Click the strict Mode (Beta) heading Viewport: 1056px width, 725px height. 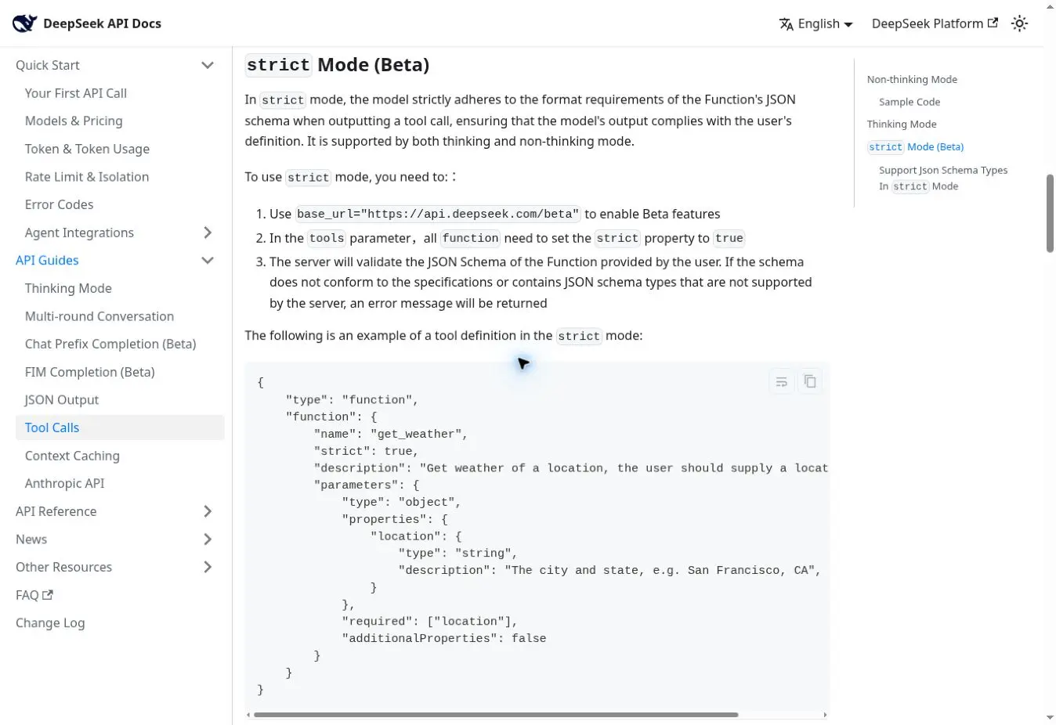(x=338, y=65)
